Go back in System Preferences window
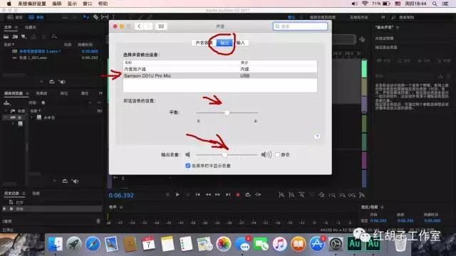The width and height of the screenshot is (456, 256). point(139,26)
